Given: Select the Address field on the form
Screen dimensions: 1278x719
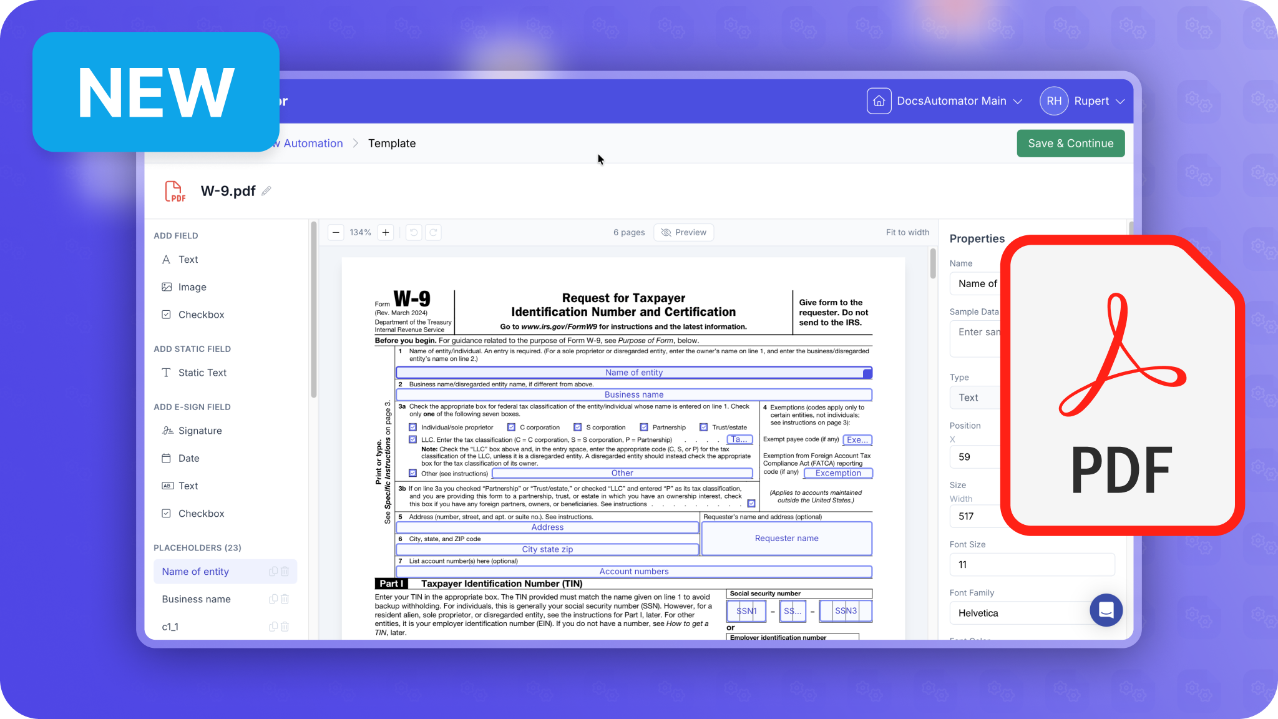Looking at the screenshot, I should [547, 527].
